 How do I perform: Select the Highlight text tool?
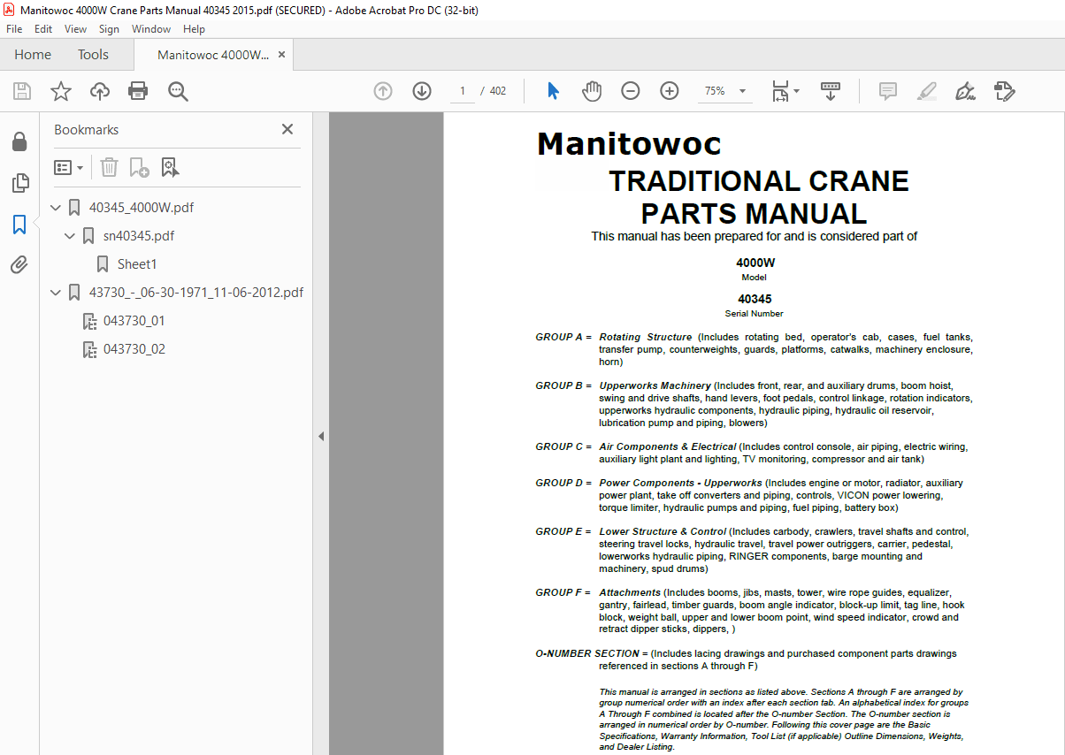point(926,90)
